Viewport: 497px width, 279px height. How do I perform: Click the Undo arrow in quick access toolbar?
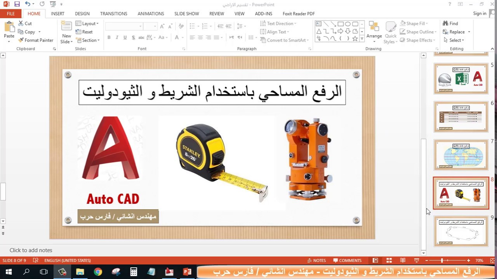click(x=28, y=4)
